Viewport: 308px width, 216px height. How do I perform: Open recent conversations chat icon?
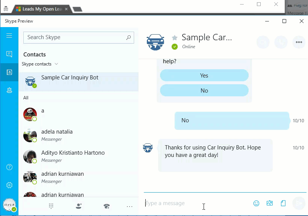(x=9, y=54)
